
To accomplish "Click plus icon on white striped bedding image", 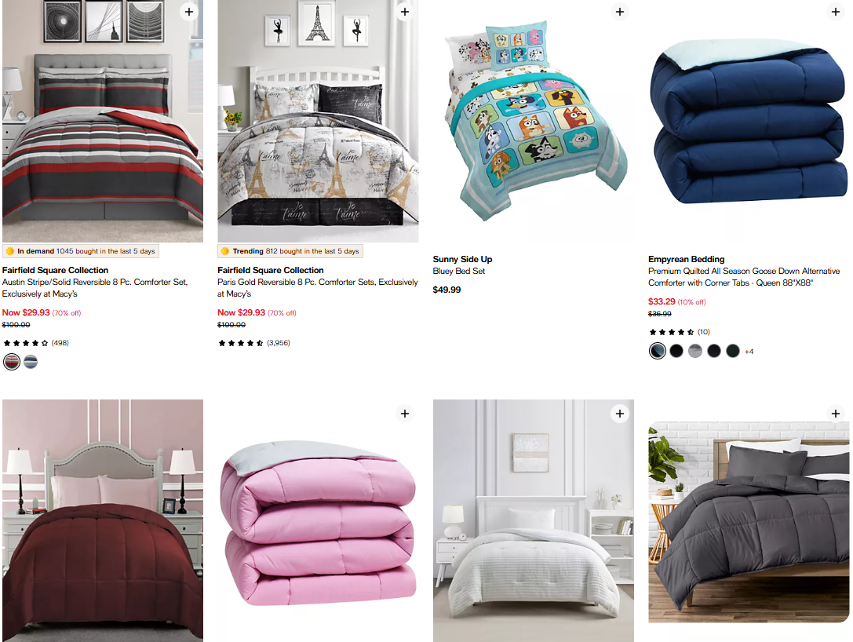I will click(x=620, y=414).
